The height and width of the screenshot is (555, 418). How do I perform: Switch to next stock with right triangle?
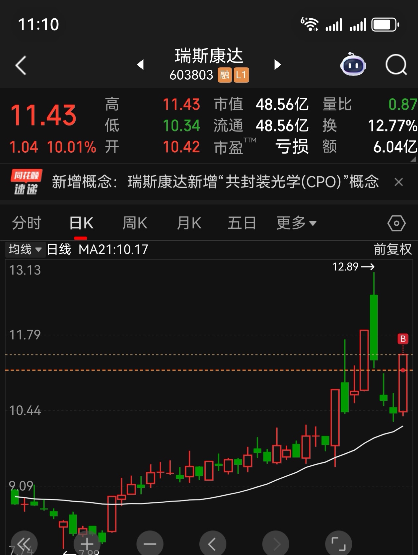[x=278, y=65]
